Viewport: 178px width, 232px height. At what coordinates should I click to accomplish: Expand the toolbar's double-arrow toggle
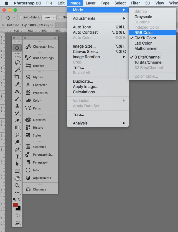(19, 38)
